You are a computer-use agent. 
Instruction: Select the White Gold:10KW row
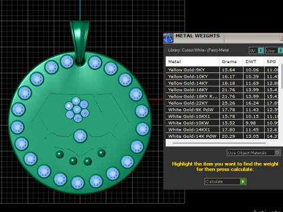coord(222,123)
